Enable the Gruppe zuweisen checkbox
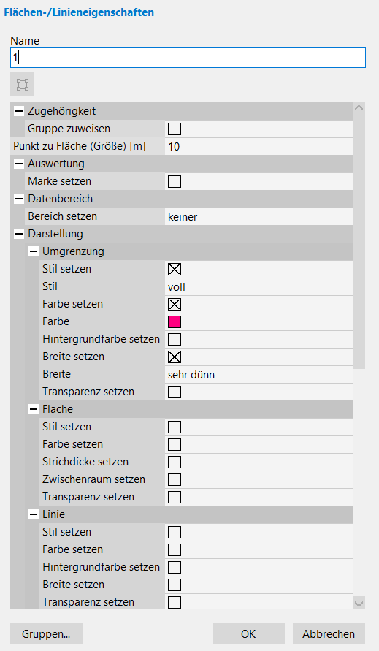This screenshot has height=651, width=379. click(x=175, y=129)
